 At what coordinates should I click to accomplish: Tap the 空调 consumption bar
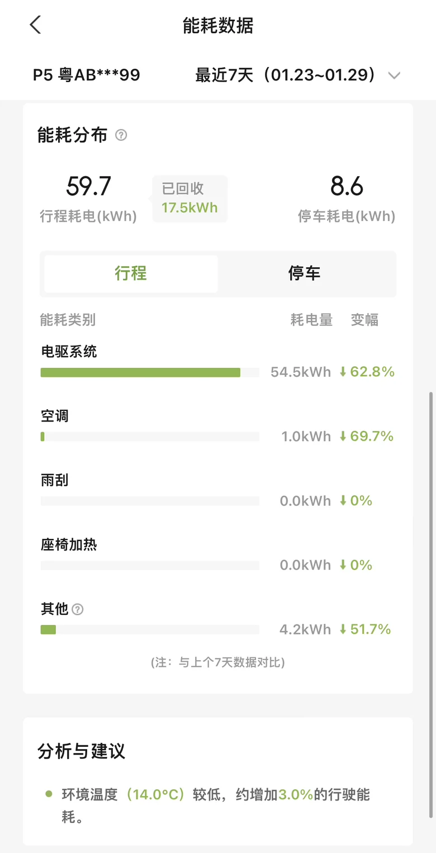(150, 437)
